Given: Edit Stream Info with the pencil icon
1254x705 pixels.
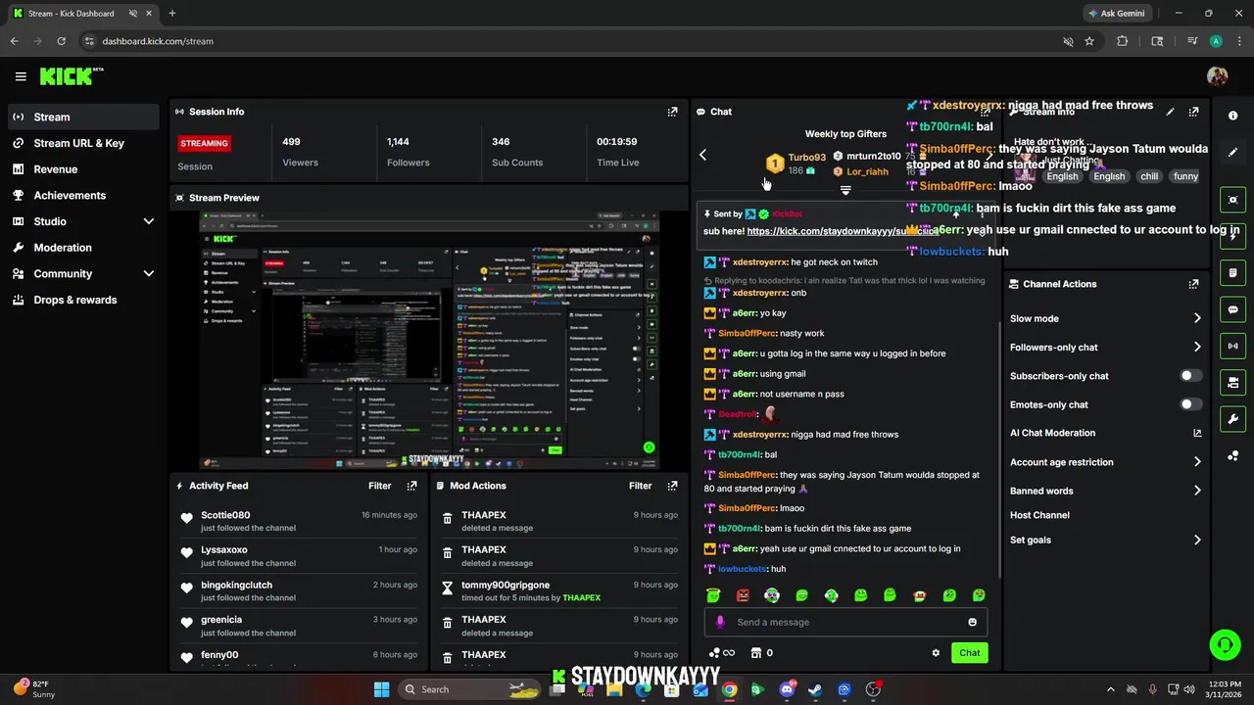Looking at the screenshot, I should point(1170,112).
